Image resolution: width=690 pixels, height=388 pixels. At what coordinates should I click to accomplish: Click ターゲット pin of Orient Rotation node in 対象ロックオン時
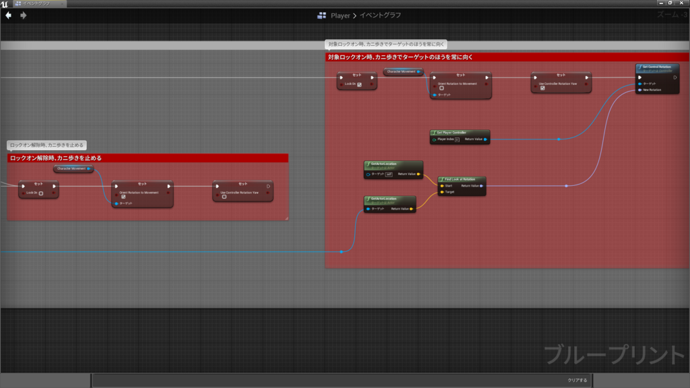[435, 95]
